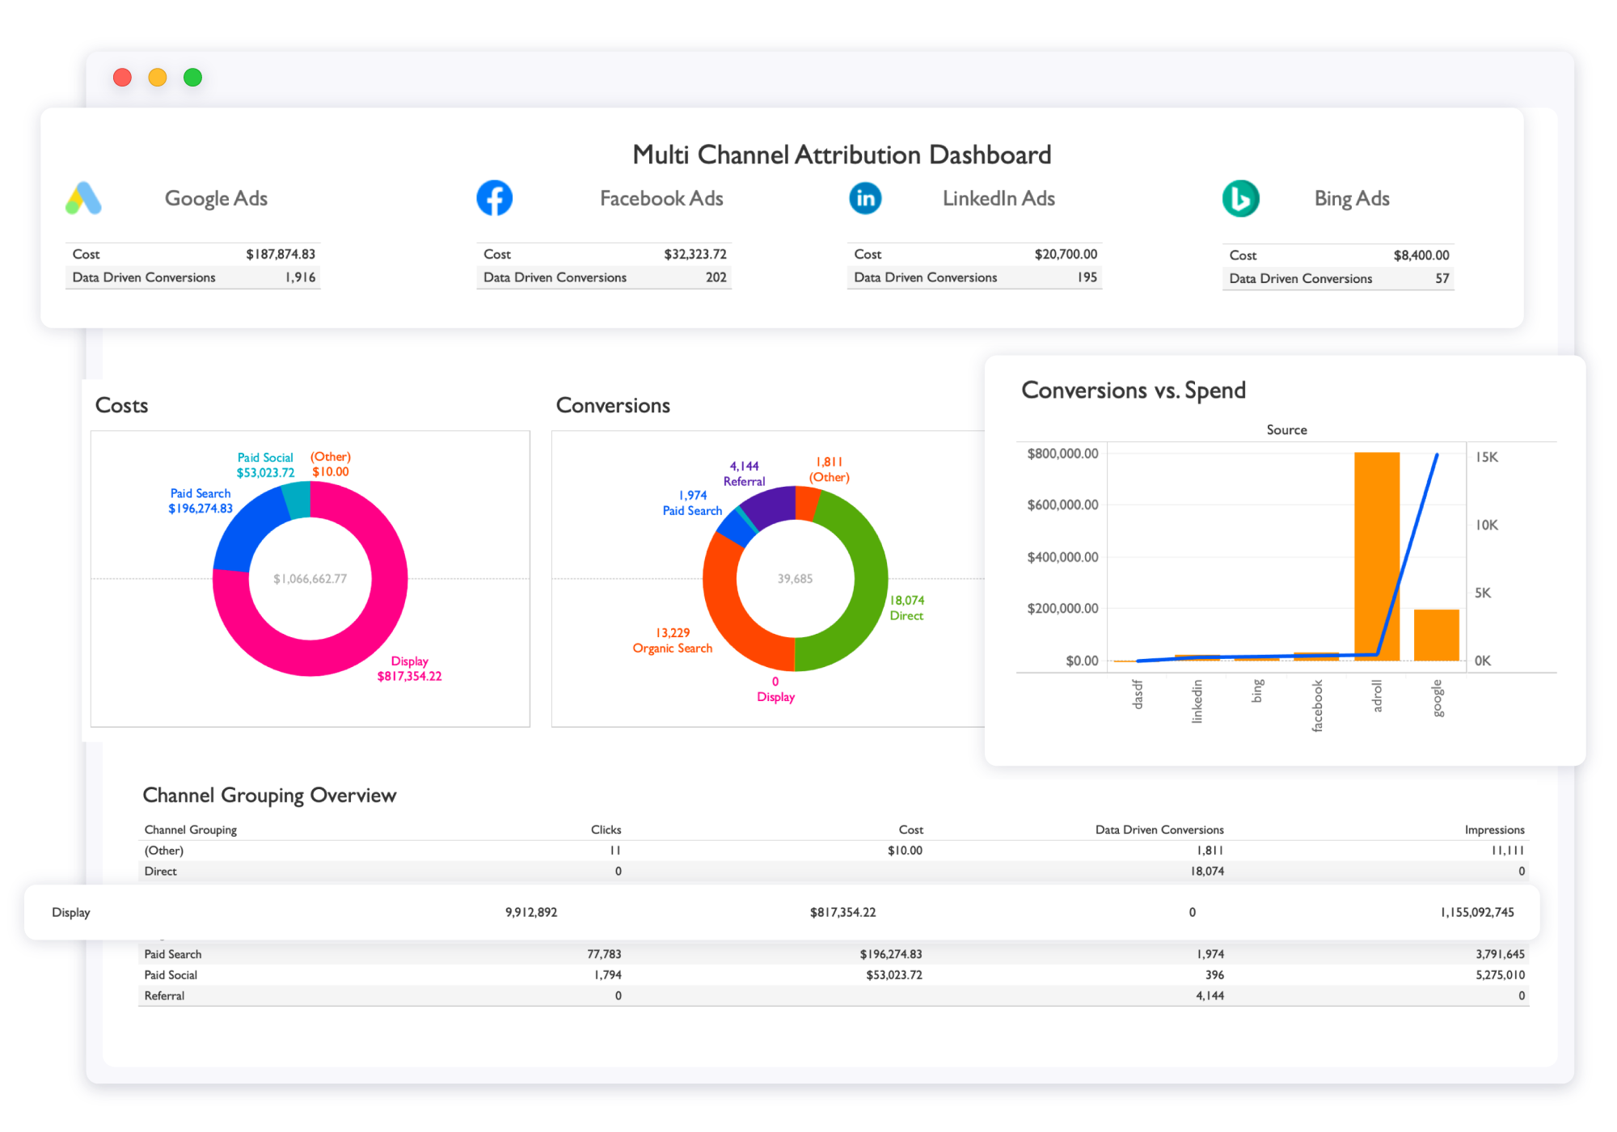Switch to the Costs chart panel
1617x1132 pixels.
tap(122, 405)
